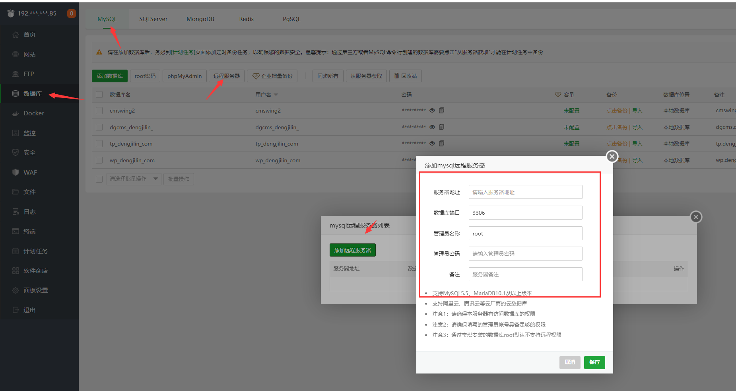
Task: Switch to the Redis tab
Action: click(247, 19)
